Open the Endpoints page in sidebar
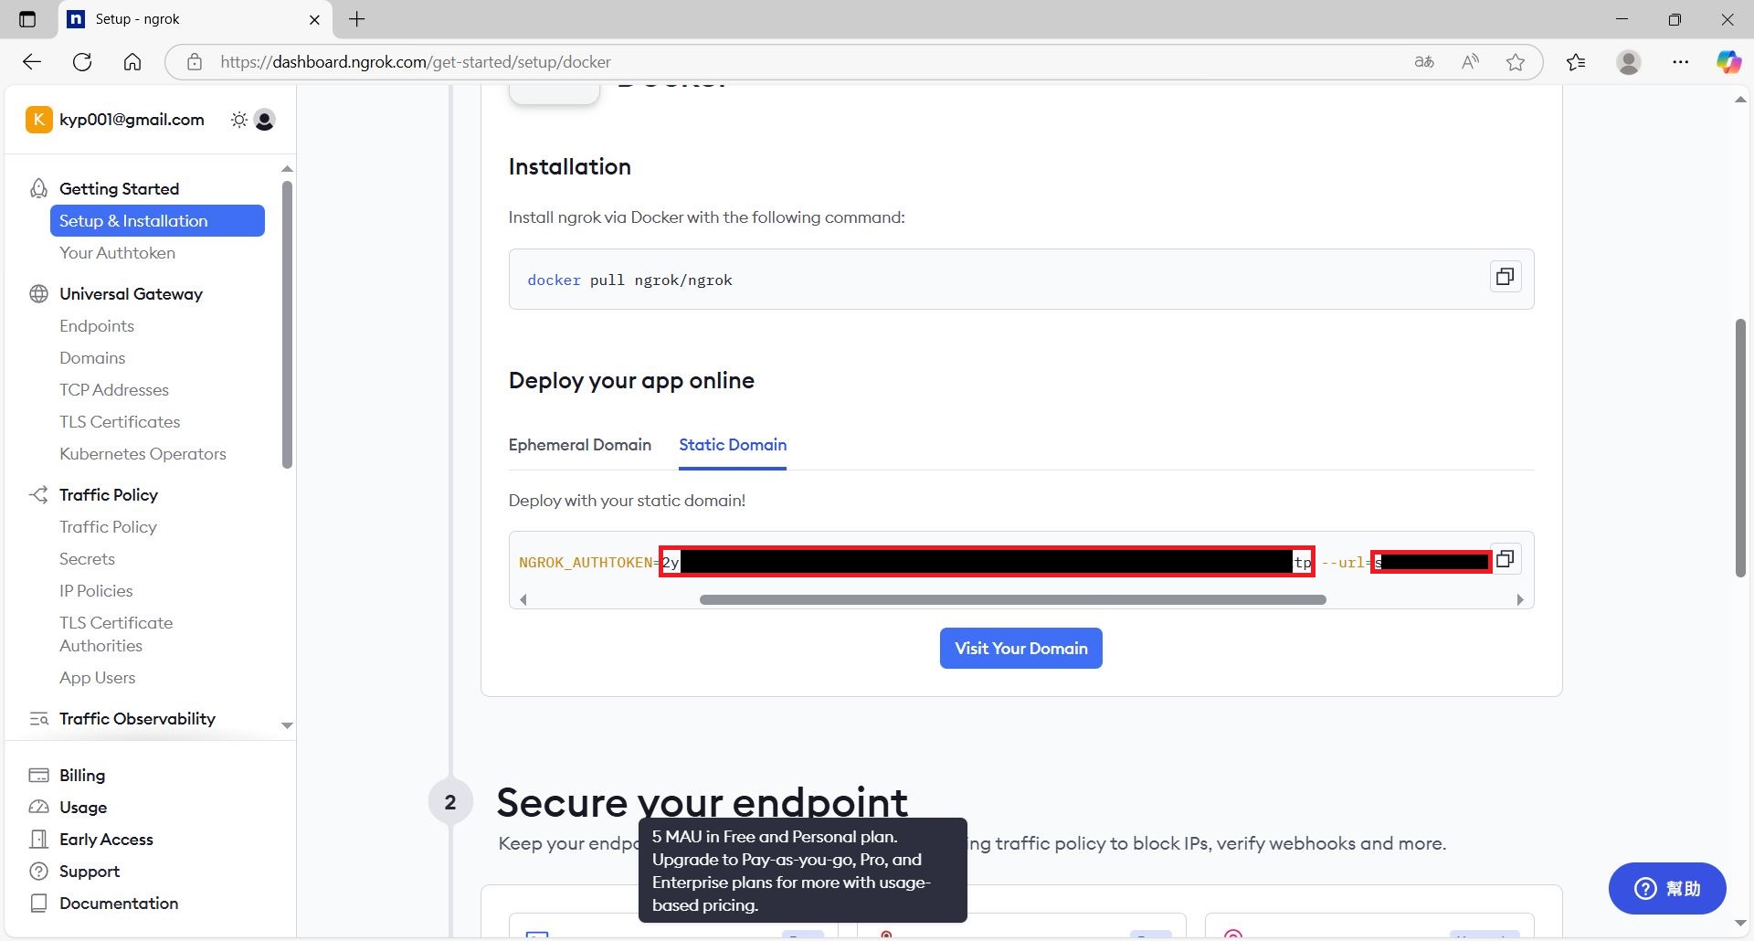Image resolution: width=1754 pixels, height=941 pixels. point(97,326)
